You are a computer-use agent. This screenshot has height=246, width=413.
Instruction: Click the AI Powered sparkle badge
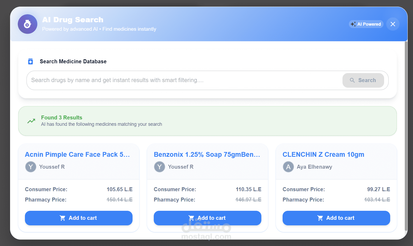point(366,24)
